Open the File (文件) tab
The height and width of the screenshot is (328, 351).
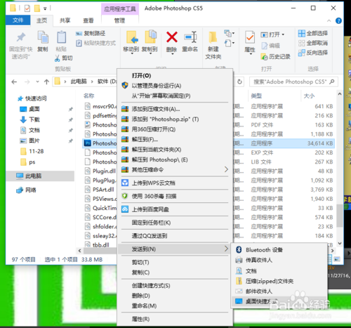tap(18, 20)
